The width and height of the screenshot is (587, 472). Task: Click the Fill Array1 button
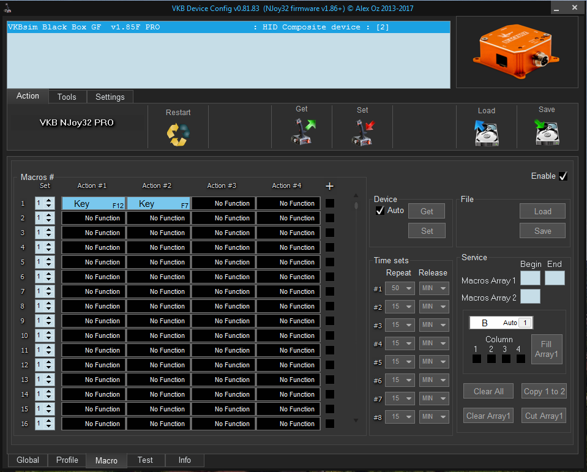(x=547, y=349)
